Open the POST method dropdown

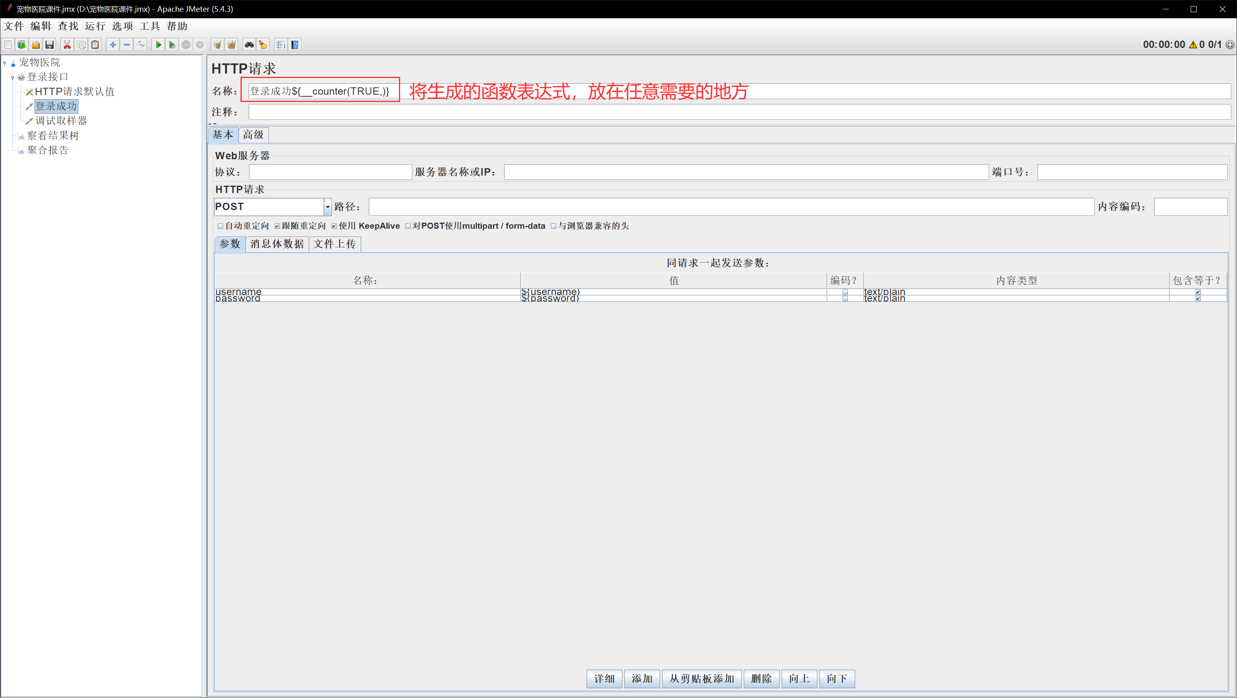point(327,206)
